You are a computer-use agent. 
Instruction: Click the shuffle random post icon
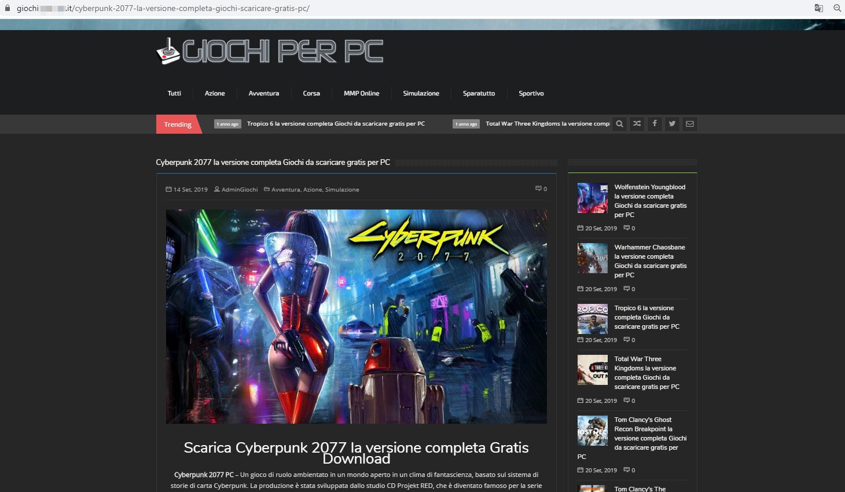pos(637,124)
